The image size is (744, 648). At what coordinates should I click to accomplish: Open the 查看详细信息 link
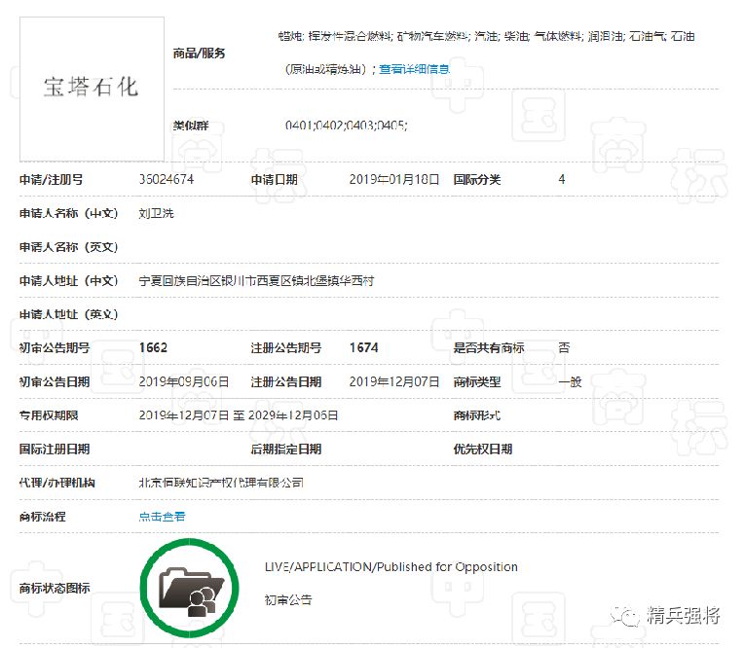pyautogui.click(x=414, y=69)
